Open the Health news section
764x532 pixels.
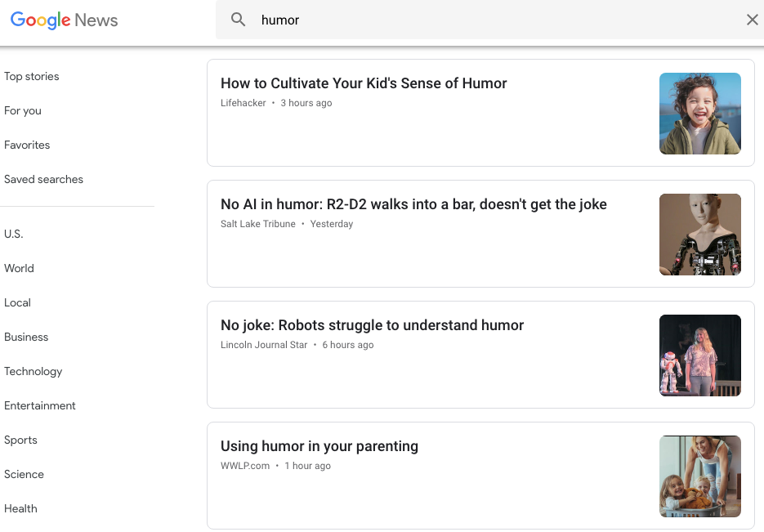(20, 508)
